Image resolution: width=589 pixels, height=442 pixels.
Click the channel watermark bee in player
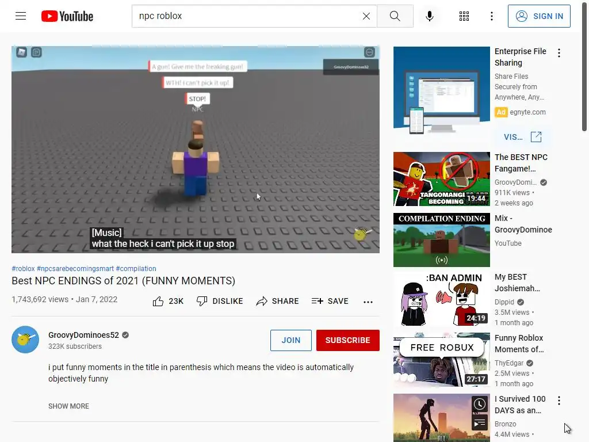[362, 234]
